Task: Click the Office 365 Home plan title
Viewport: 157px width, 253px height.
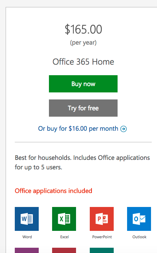Action: tap(83, 62)
